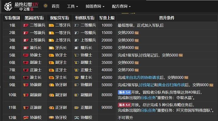The height and width of the screenshot is (121, 218).
Task: Click the 漩士长 rank badge icon
Action: point(26,77)
